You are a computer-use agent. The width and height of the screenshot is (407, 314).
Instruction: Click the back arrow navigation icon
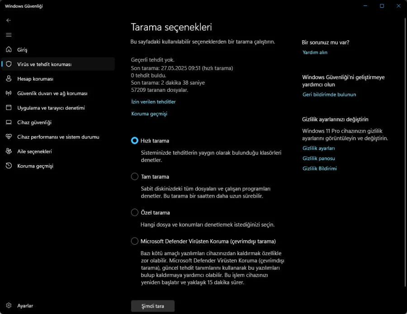[x=8, y=20]
